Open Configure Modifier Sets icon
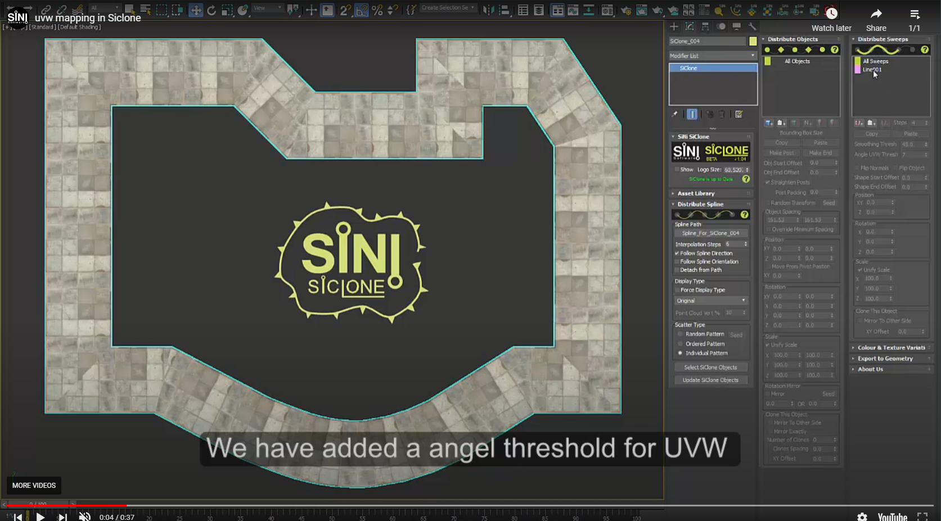Screen dimensions: 941x521 point(739,114)
